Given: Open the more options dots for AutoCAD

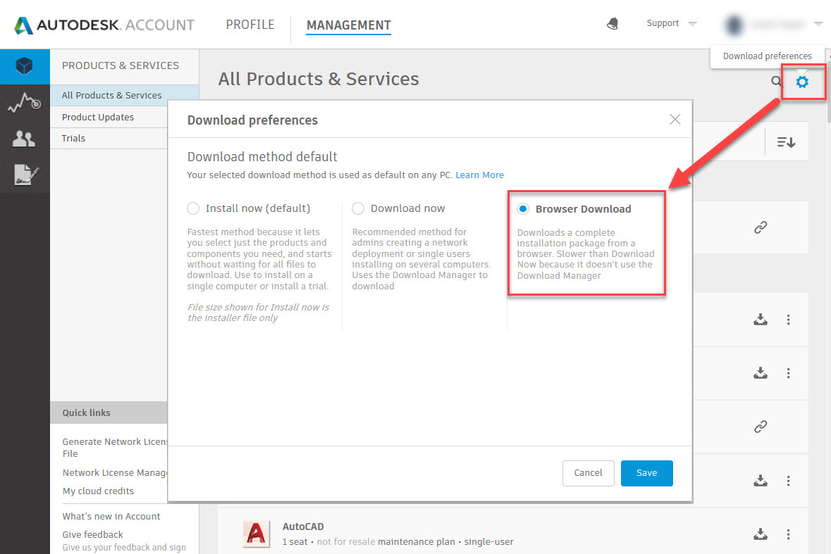Looking at the screenshot, I should tap(789, 534).
